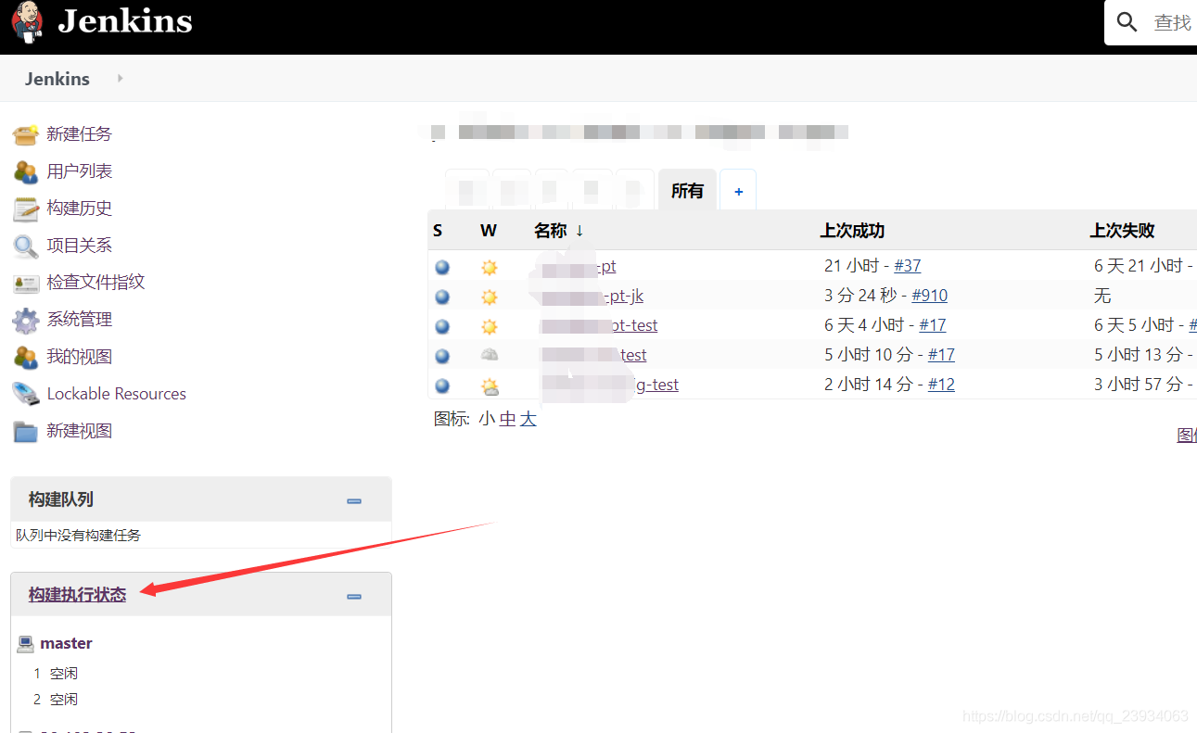Click the 项目关系 magnifier icon
Viewport: 1197px width, 733px height.
pyautogui.click(x=25, y=246)
